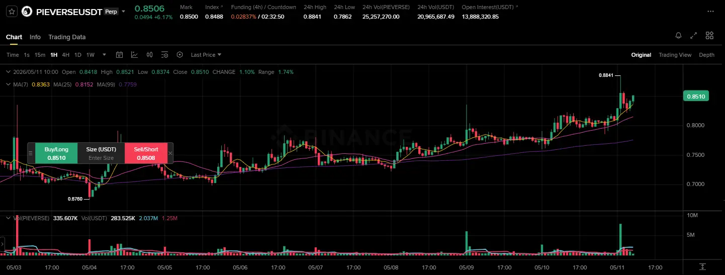Open the technical indicators icon

[135, 55]
